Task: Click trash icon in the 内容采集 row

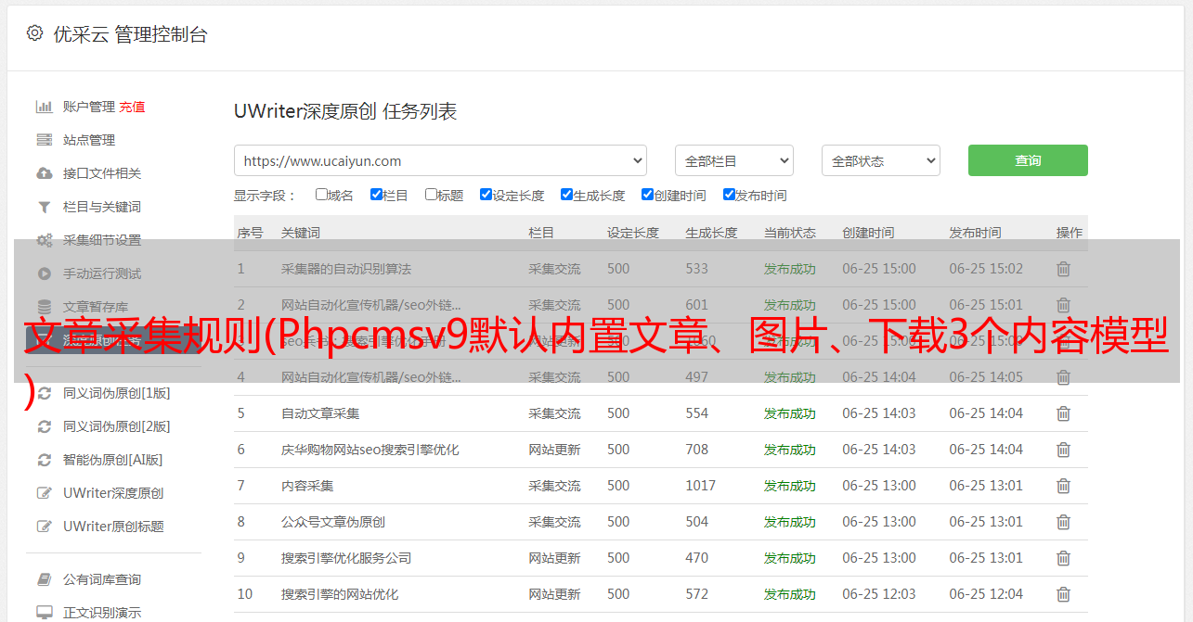Action: [x=1064, y=486]
